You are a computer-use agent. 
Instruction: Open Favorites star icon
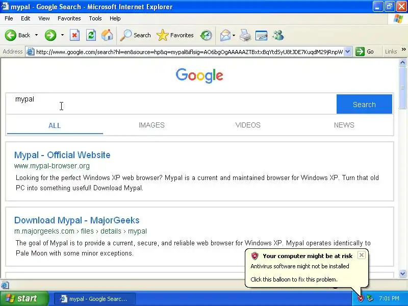click(x=163, y=35)
